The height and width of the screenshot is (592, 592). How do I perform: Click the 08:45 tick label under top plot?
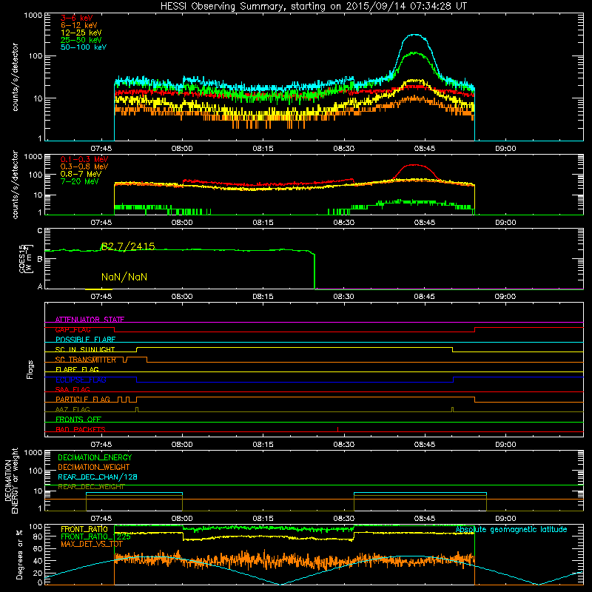(425, 149)
